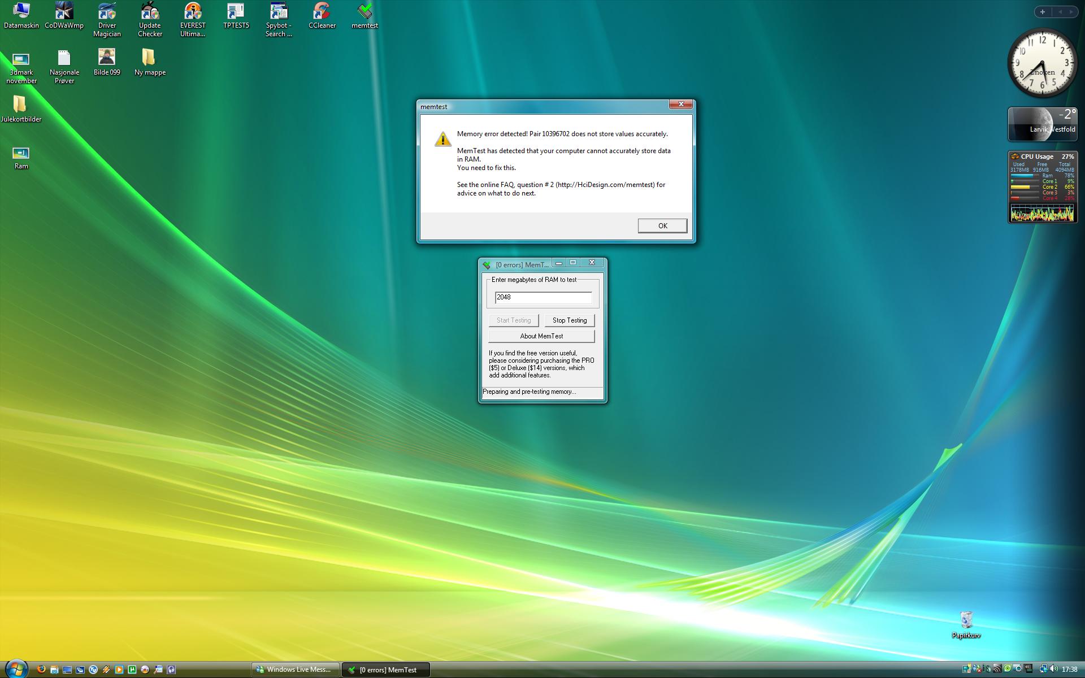
Task: Click OK in the memory error dialog
Action: coord(662,225)
